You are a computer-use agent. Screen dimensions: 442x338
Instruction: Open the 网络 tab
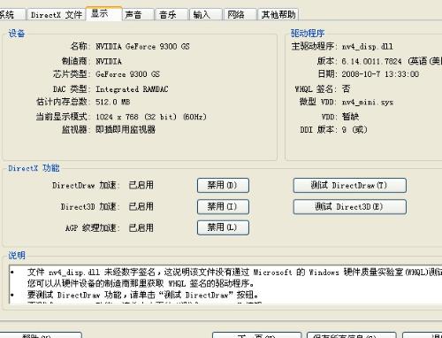point(240,14)
